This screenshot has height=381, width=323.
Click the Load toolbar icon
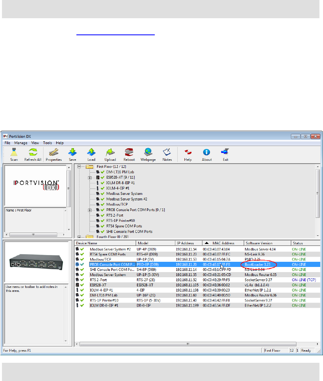coord(91,154)
